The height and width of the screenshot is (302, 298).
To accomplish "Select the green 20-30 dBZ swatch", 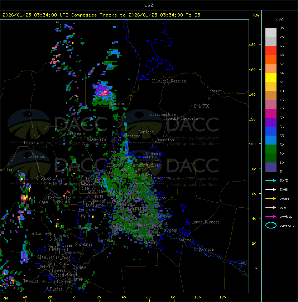I will [x=271, y=149].
